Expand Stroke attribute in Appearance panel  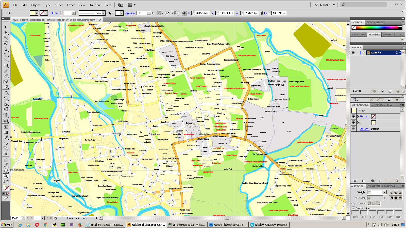358,117
